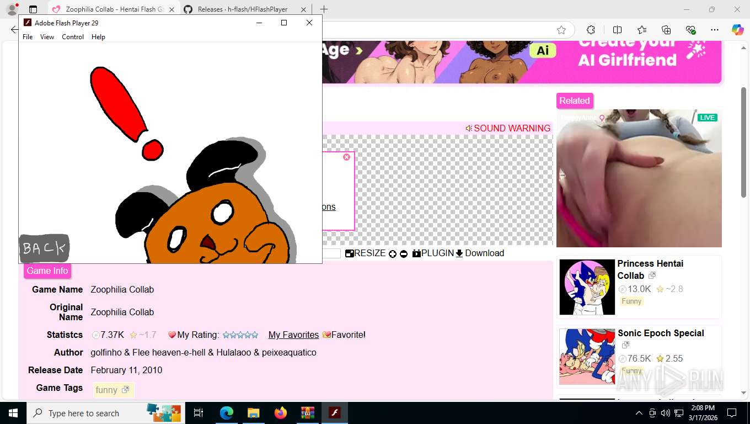
Task: Click the PLUGIN option
Action: pos(433,253)
